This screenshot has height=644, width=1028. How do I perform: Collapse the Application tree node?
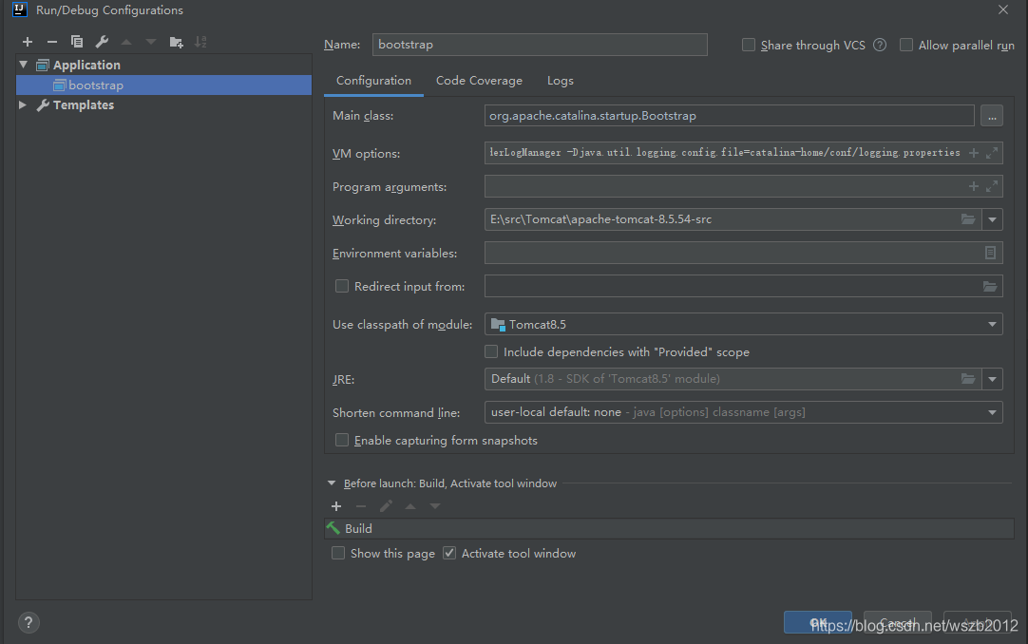[x=24, y=65]
